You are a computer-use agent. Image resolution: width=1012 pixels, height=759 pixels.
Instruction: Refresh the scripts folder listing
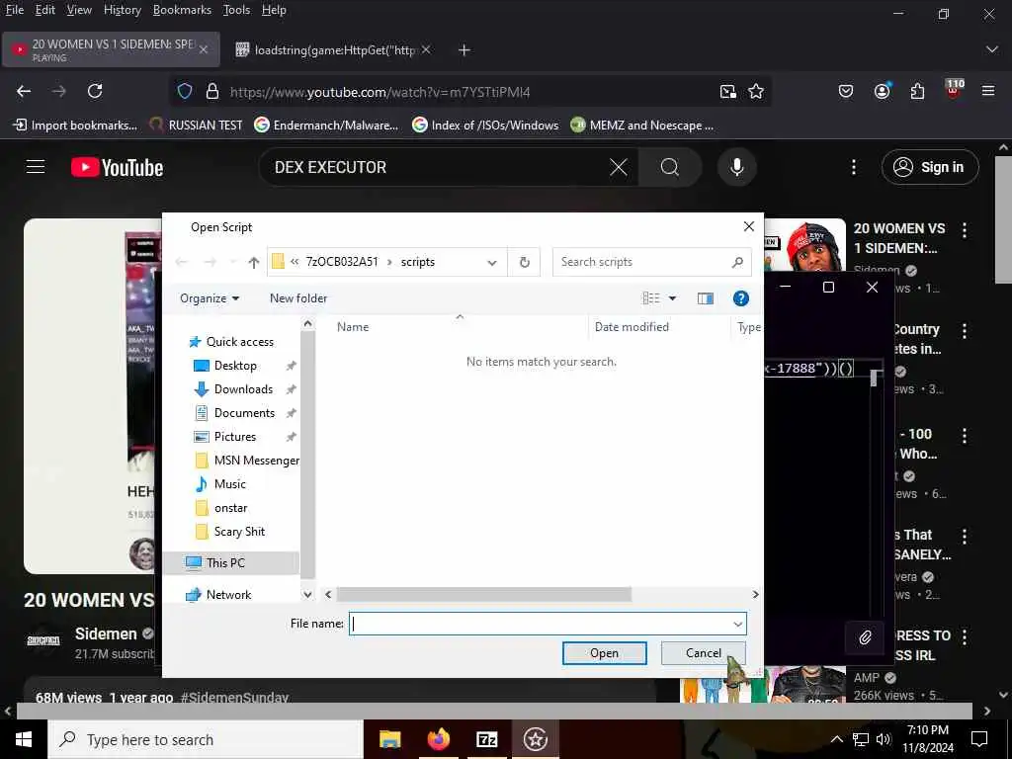[524, 262]
